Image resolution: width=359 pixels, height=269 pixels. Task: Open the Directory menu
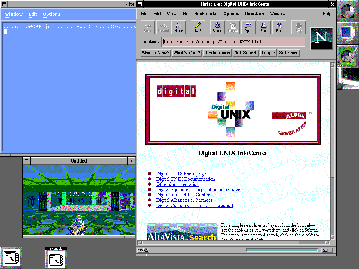[x=255, y=14]
